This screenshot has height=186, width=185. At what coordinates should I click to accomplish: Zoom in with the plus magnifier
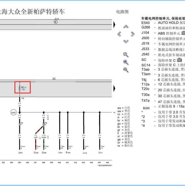pos(126,62)
